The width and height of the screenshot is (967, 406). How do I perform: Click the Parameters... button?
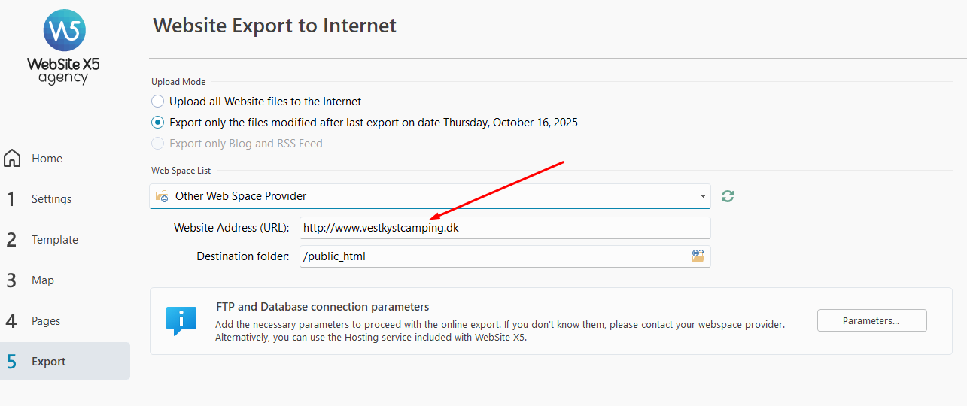(871, 320)
